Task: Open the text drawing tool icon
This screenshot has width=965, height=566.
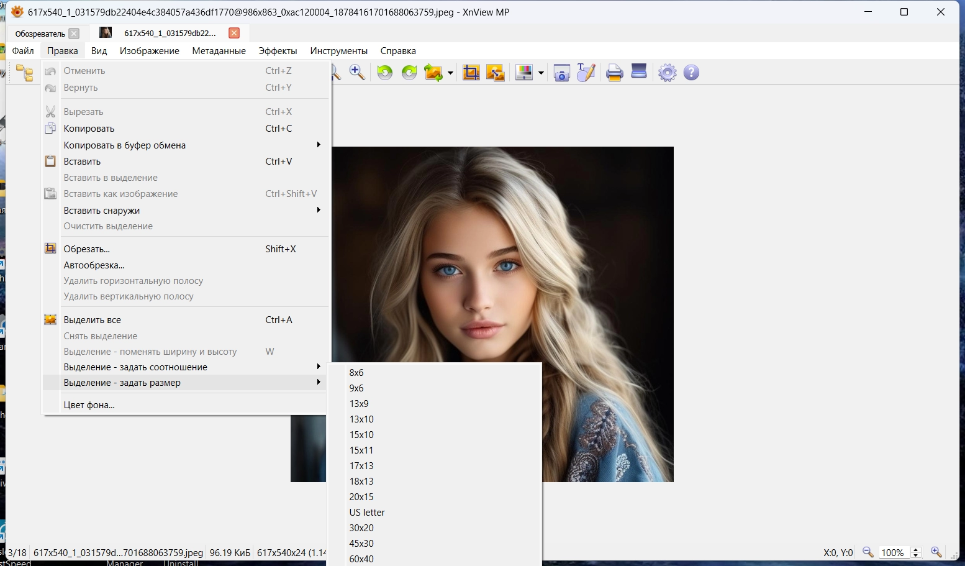Action: pos(586,73)
